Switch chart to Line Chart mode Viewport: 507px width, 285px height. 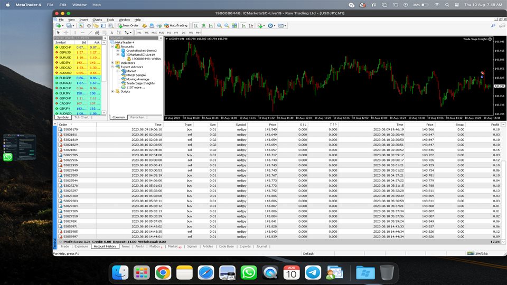click(211, 25)
